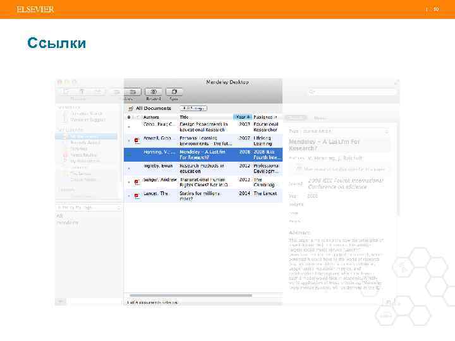Viewport: 455px width, 341px height.
Task: Click the Related toolbar icon
Action: [x=153, y=92]
